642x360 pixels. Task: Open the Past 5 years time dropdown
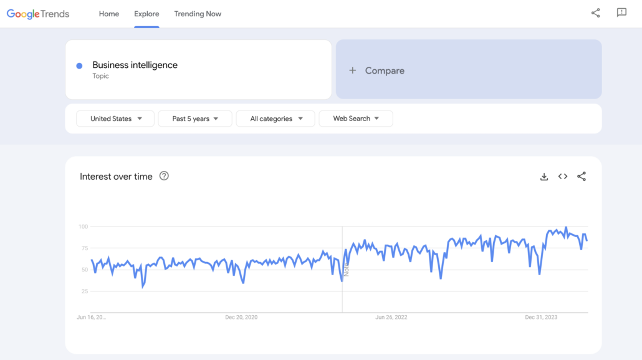[x=195, y=119]
